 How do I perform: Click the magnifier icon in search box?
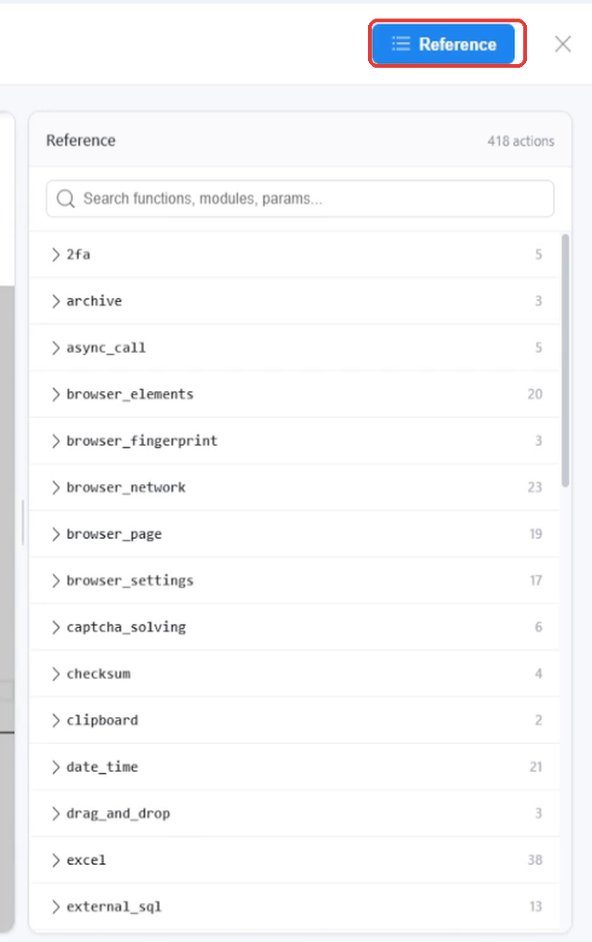65,199
